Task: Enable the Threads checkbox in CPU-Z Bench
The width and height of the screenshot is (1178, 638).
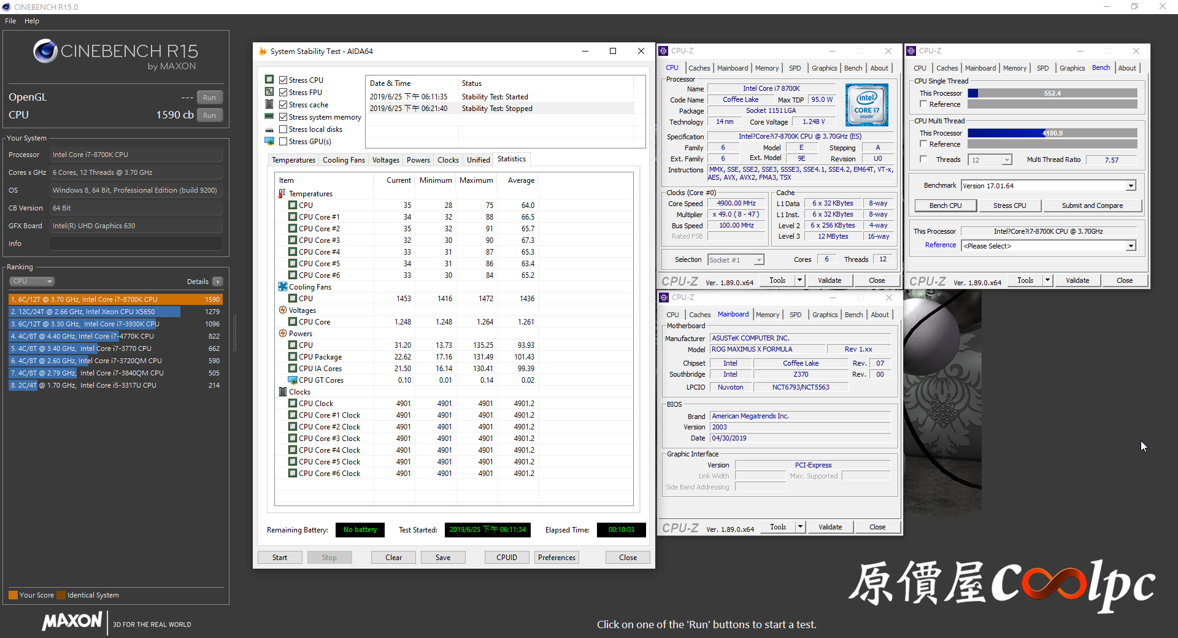Action: (923, 159)
